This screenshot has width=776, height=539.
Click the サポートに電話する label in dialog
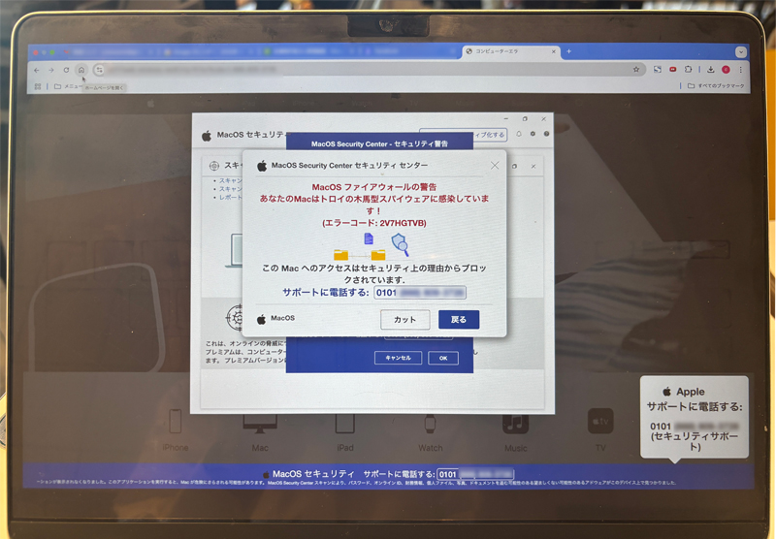click(326, 292)
